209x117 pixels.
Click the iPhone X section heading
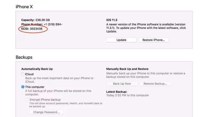pos(24,7)
